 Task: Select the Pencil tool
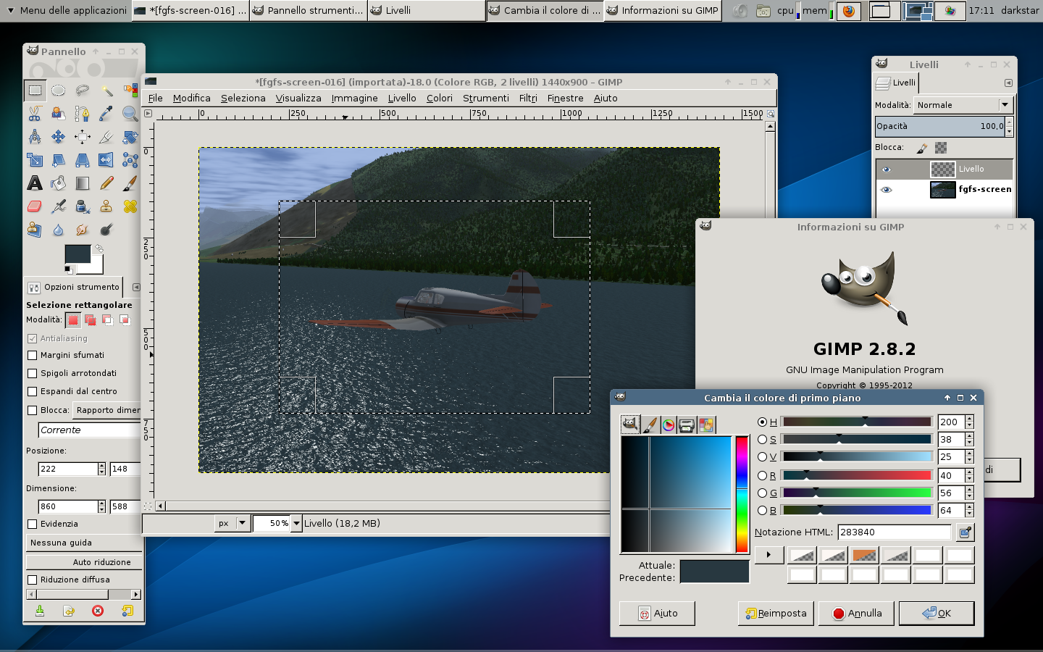106,183
